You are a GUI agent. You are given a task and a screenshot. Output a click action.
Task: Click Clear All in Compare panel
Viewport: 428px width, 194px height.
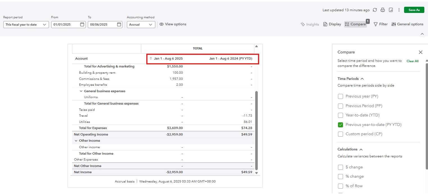(x=412, y=61)
